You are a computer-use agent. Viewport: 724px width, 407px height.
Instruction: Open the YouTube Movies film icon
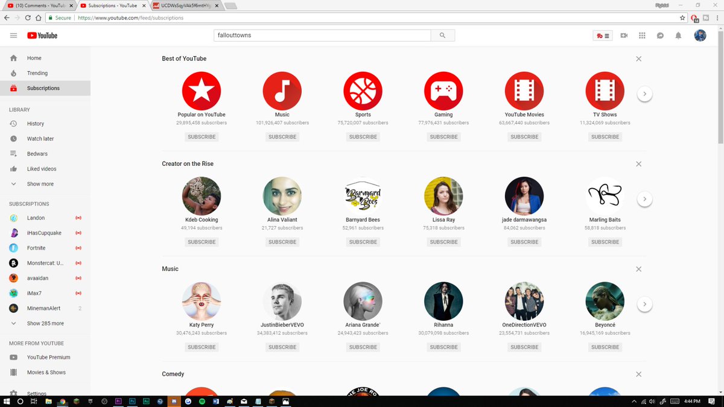524,91
